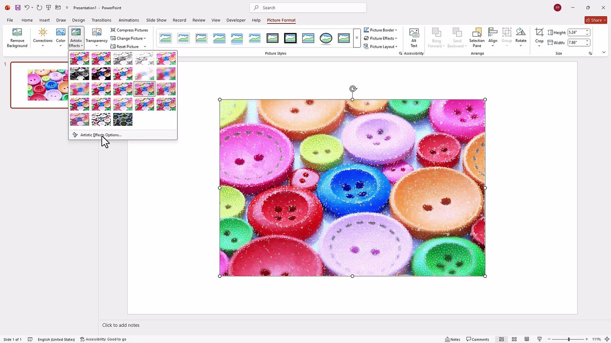Click the Crop tool
The height and width of the screenshot is (343, 611).
[539, 38]
